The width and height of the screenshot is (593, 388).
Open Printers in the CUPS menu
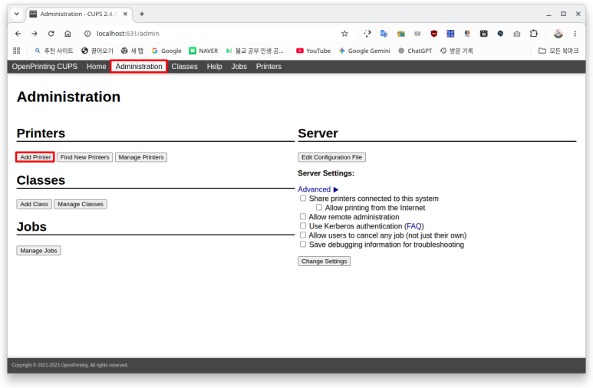(269, 67)
